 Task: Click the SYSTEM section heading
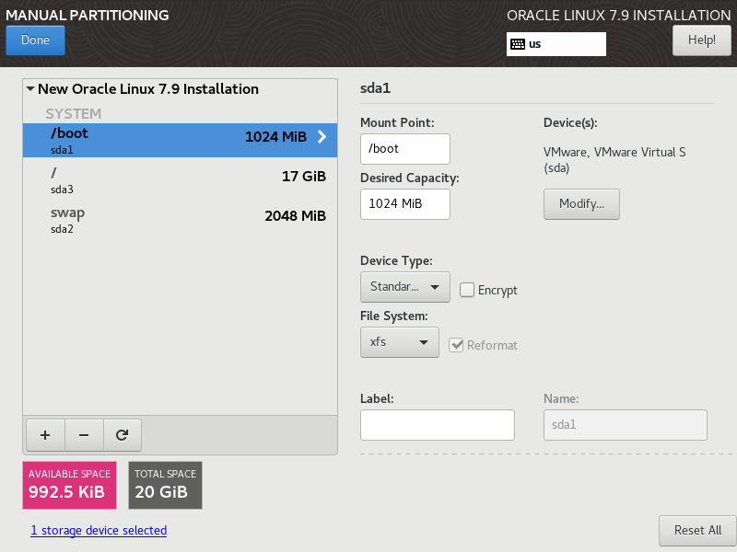[74, 113]
